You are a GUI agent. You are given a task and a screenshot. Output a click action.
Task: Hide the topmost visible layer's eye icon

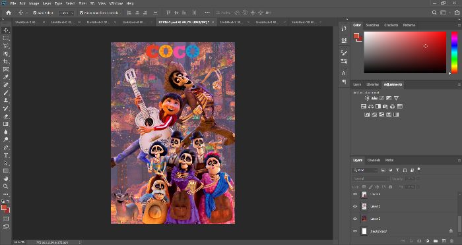click(x=355, y=194)
